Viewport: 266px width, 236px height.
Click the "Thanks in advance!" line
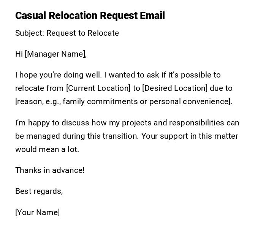click(x=50, y=170)
